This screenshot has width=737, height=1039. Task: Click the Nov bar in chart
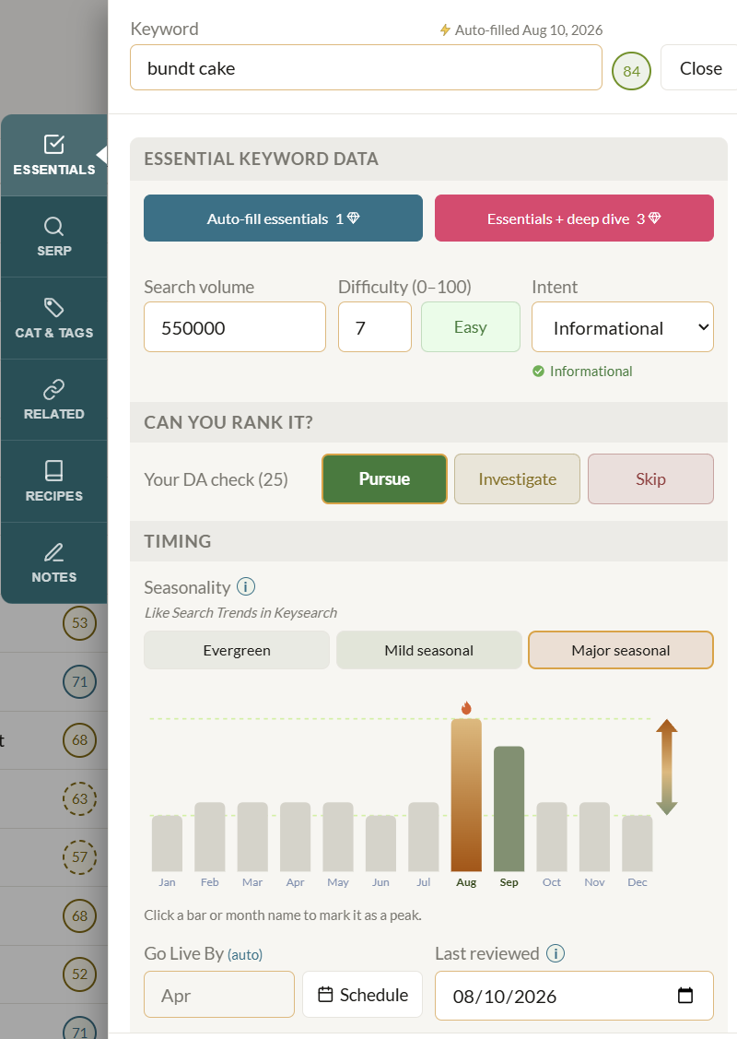tap(594, 837)
